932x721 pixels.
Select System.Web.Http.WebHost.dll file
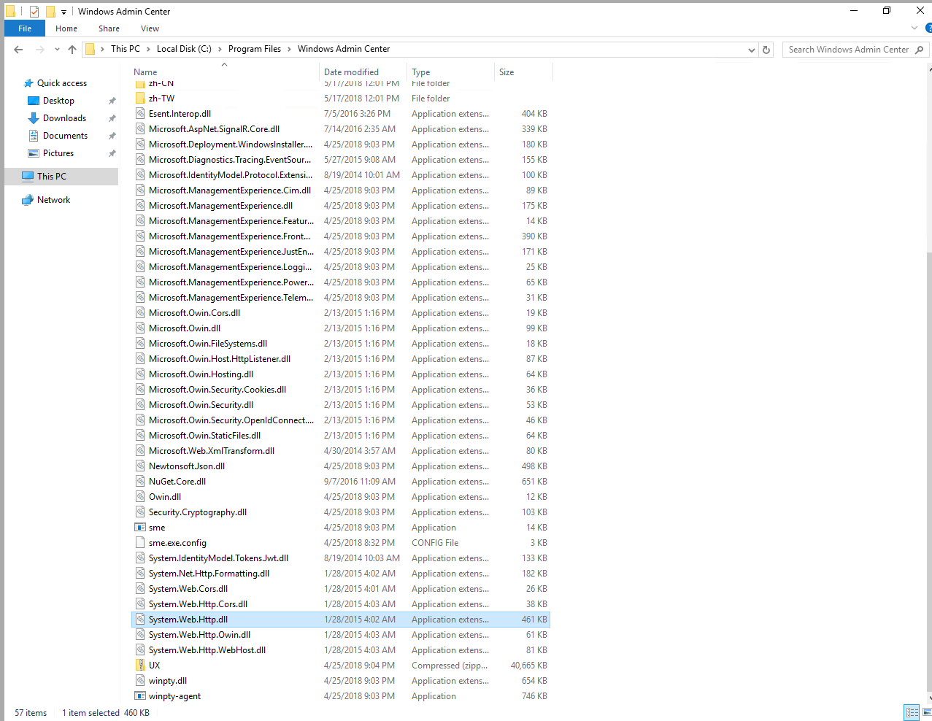207,650
